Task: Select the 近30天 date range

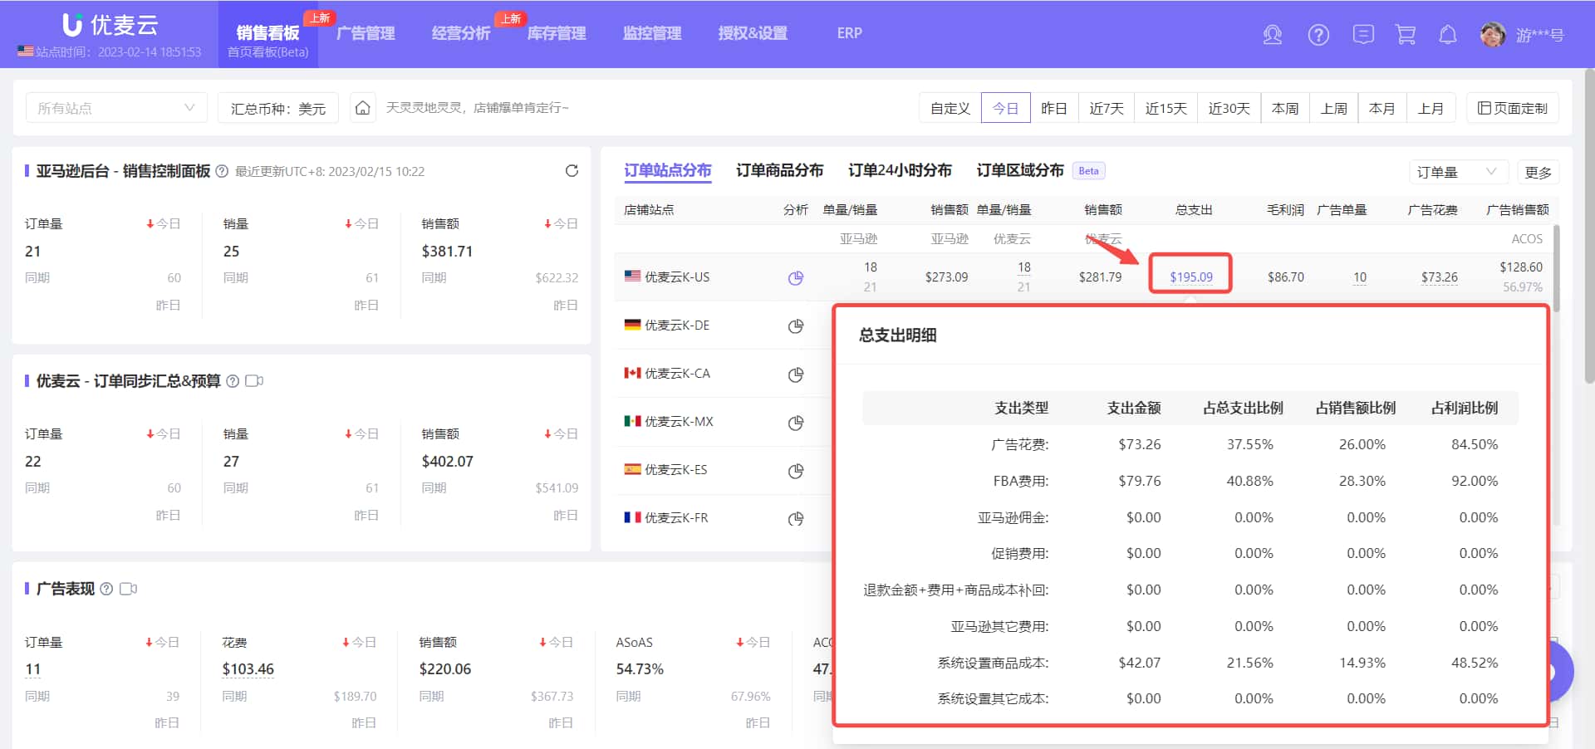Action: (1229, 108)
